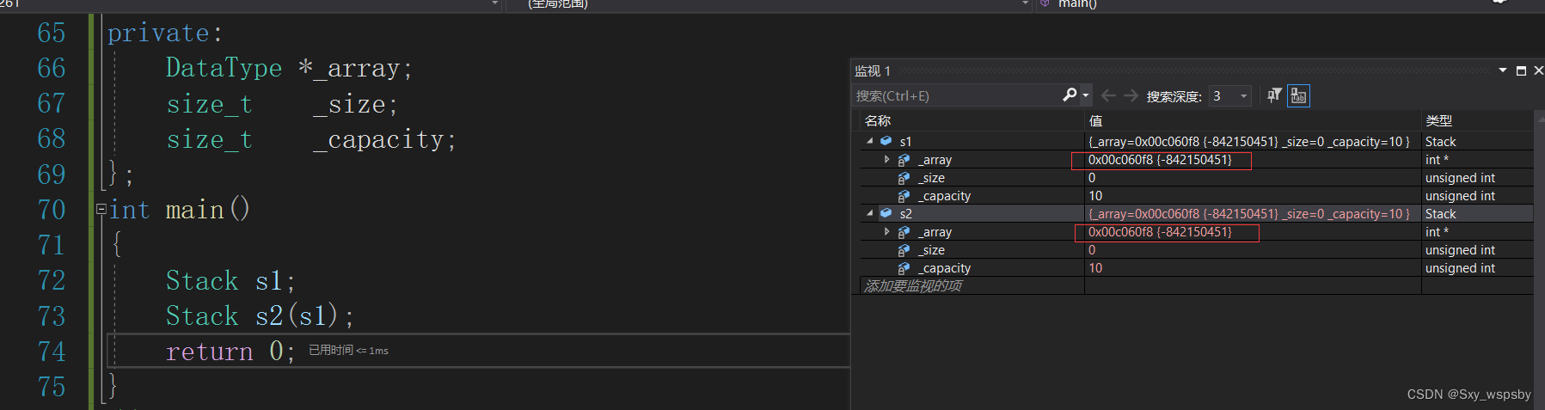Collapse the s2 variable node
The height and width of the screenshot is (410, 1545).
pos(869,213)
